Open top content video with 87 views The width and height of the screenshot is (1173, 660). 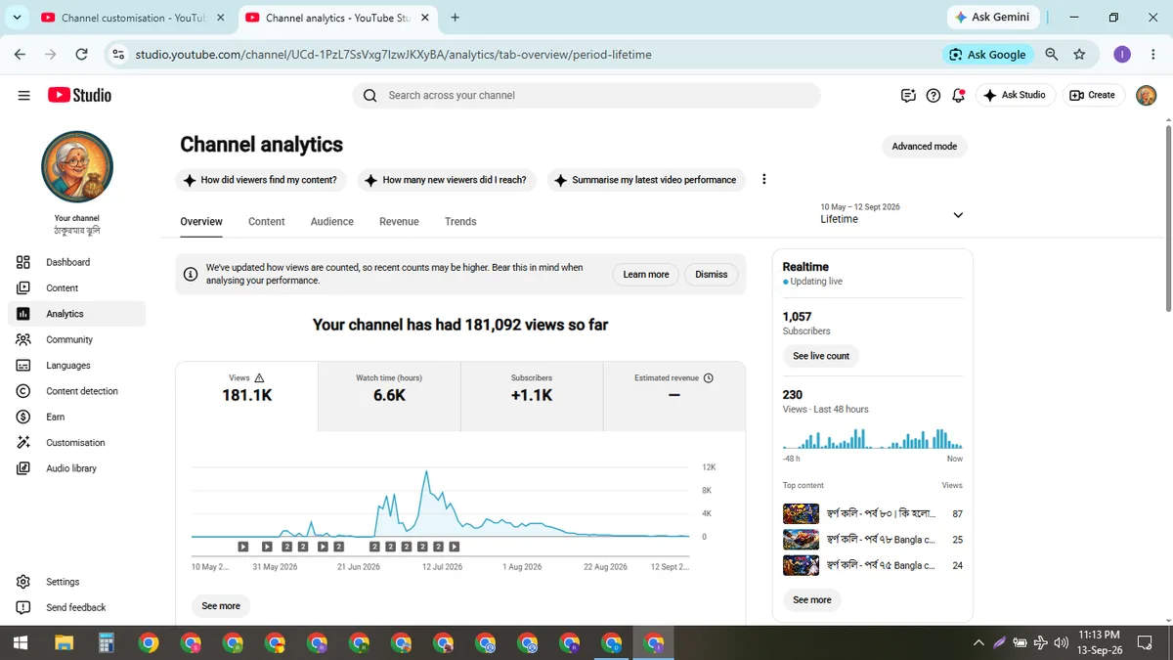873,513
